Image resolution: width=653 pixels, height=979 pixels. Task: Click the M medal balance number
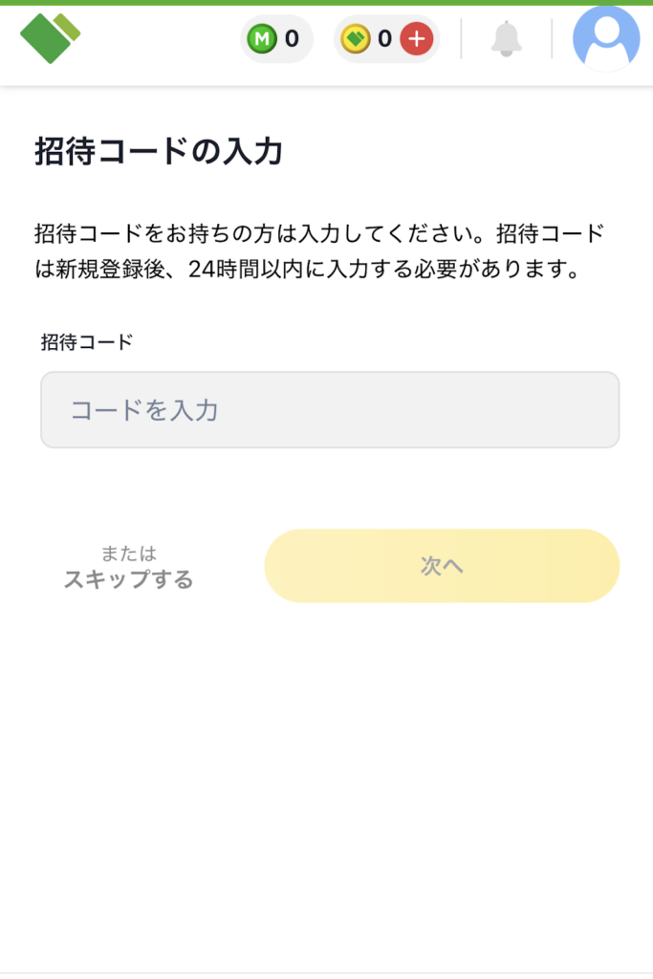pos(292,39)
